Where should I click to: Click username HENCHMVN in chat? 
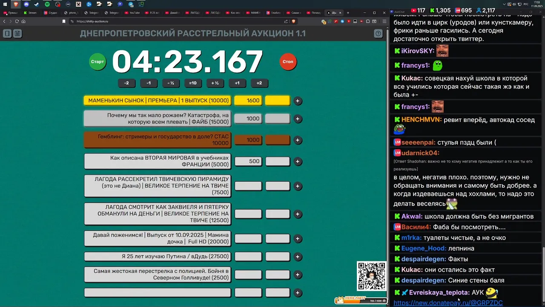click(x=422, y=120)
